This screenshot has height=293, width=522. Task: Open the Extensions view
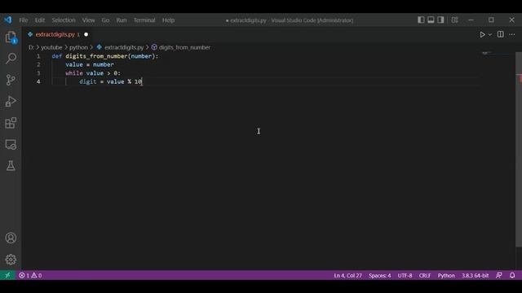pos(11,123)
